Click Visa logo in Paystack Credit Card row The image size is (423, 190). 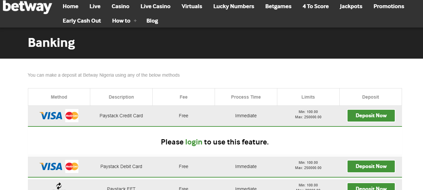coord(51,116)
